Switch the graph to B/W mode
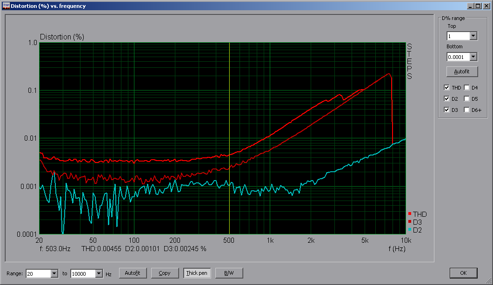 click(x=229, y=273)
